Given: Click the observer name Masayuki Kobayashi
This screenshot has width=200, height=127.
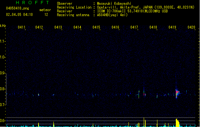Looking at the screenshot, I should [114, 3].
